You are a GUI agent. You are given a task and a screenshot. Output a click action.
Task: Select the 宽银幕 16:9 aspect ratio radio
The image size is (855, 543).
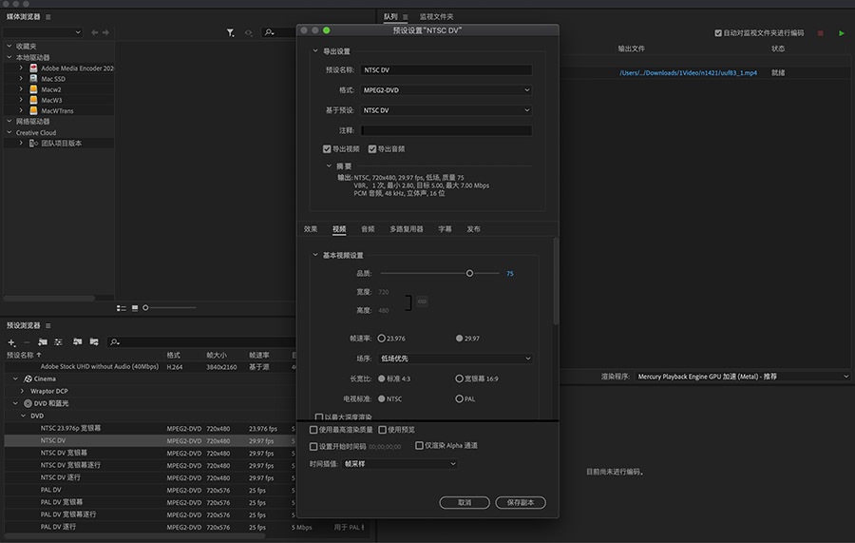click(459, 378)
